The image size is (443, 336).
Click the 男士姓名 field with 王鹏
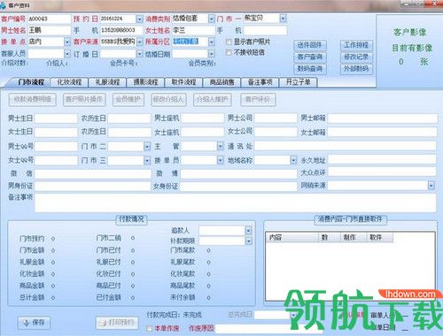pyautogui.click(x=50, y=30)
